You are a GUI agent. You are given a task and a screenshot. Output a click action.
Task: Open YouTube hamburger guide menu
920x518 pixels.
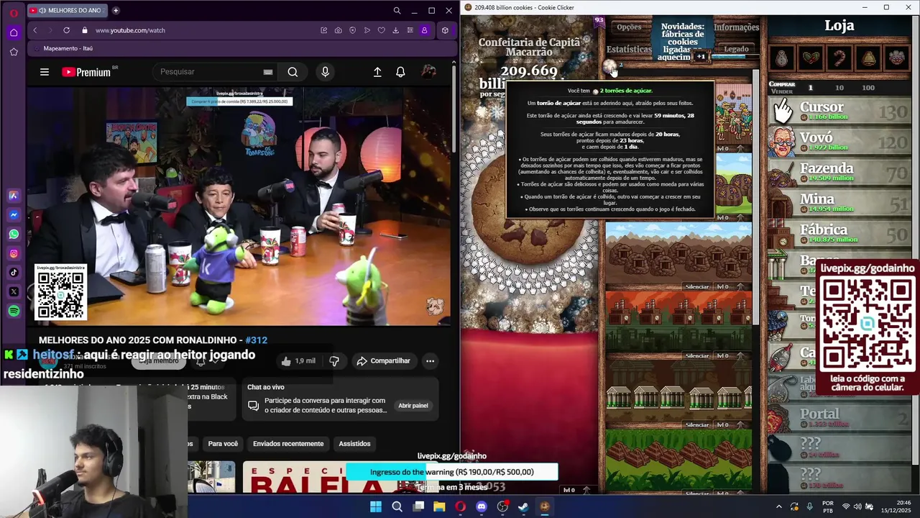pyautogui.click(x=45, y=72)
